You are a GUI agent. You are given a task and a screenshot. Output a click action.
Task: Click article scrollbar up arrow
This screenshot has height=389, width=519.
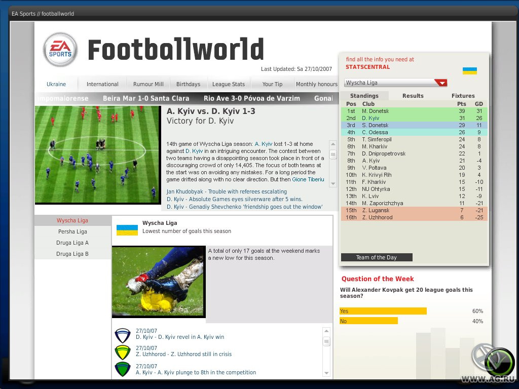pyautogui.click(x=333, y=144)
